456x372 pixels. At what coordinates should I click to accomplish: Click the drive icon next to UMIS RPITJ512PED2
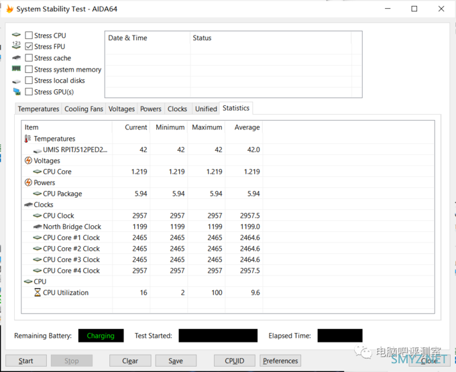tap(38, 151)
